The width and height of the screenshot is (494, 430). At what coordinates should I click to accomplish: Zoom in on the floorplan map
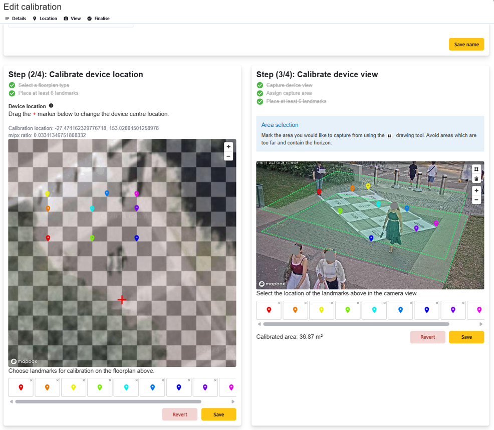[x=228, y=146]
